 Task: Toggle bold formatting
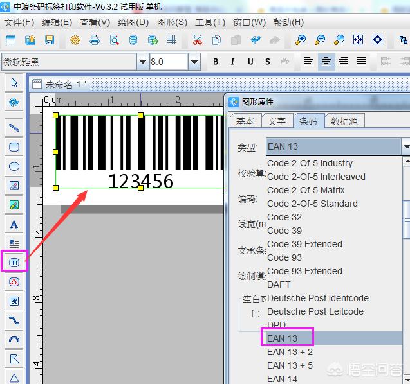click(x=216, y=62)
